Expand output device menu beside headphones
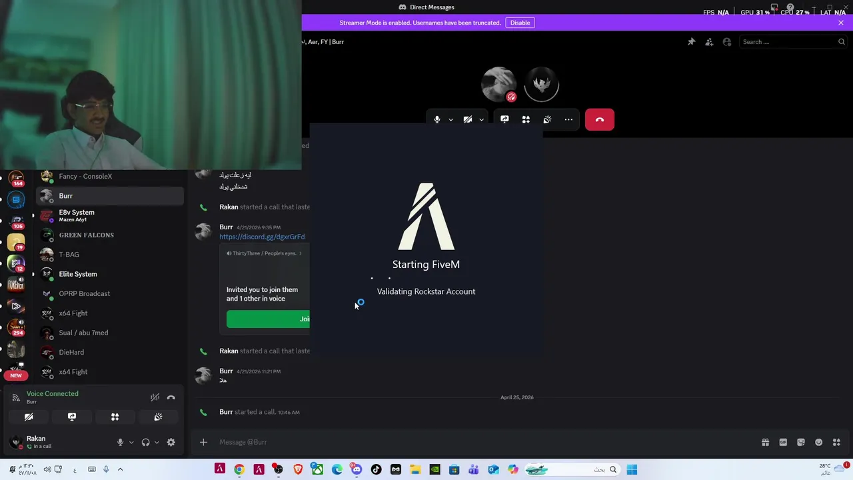853x480 pixels. tap(157, 443)
